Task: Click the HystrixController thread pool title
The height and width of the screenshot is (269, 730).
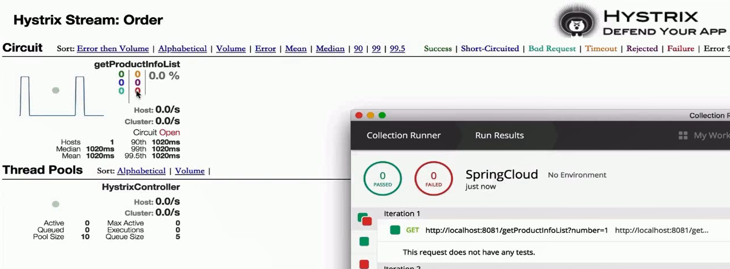Action: pos(141,187)
